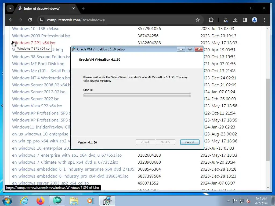Click the muted volume tray icon
The height and width of the screenshot is (206, 275).
coord(248,201)
